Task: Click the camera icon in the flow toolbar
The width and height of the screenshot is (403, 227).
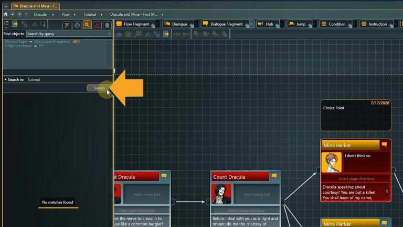Action: [119, 34]
